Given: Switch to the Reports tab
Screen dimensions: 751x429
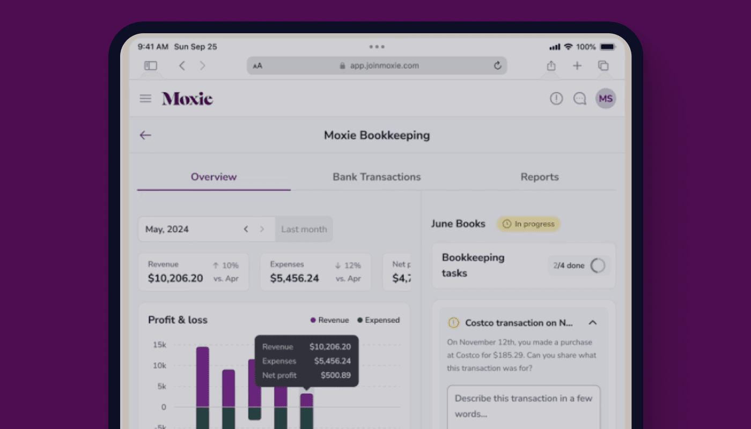Looking at the screenshot, I should (540, 177).
